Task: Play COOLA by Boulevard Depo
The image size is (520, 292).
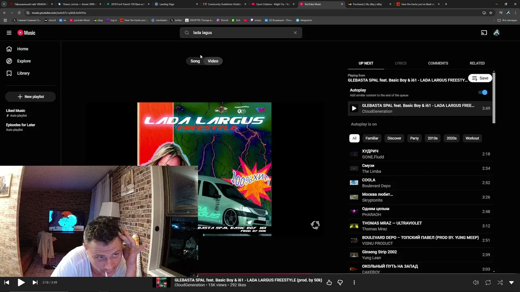Action: point(420,183)
